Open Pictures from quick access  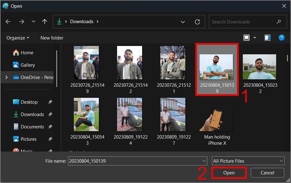tap(25, 139)
